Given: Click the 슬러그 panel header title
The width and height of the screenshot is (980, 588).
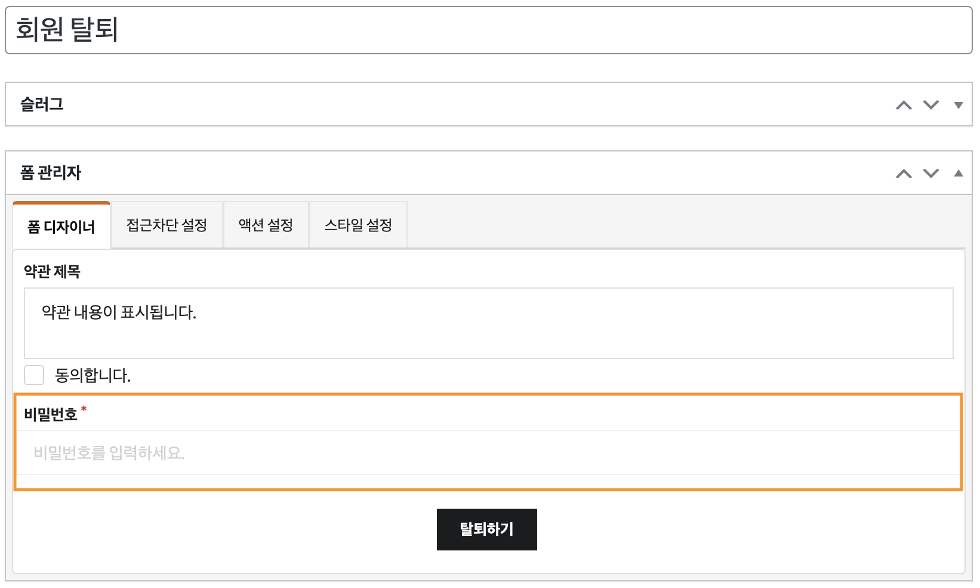Looking at the screenshot, I should [42, 104].
